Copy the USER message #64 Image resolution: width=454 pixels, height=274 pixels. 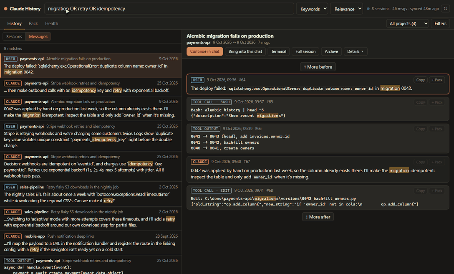pos(421,80)
